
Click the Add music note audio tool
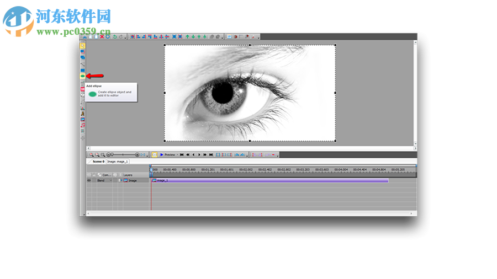83,125
